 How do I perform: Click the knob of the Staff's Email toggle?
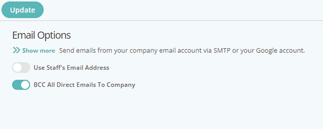[17, 68]
